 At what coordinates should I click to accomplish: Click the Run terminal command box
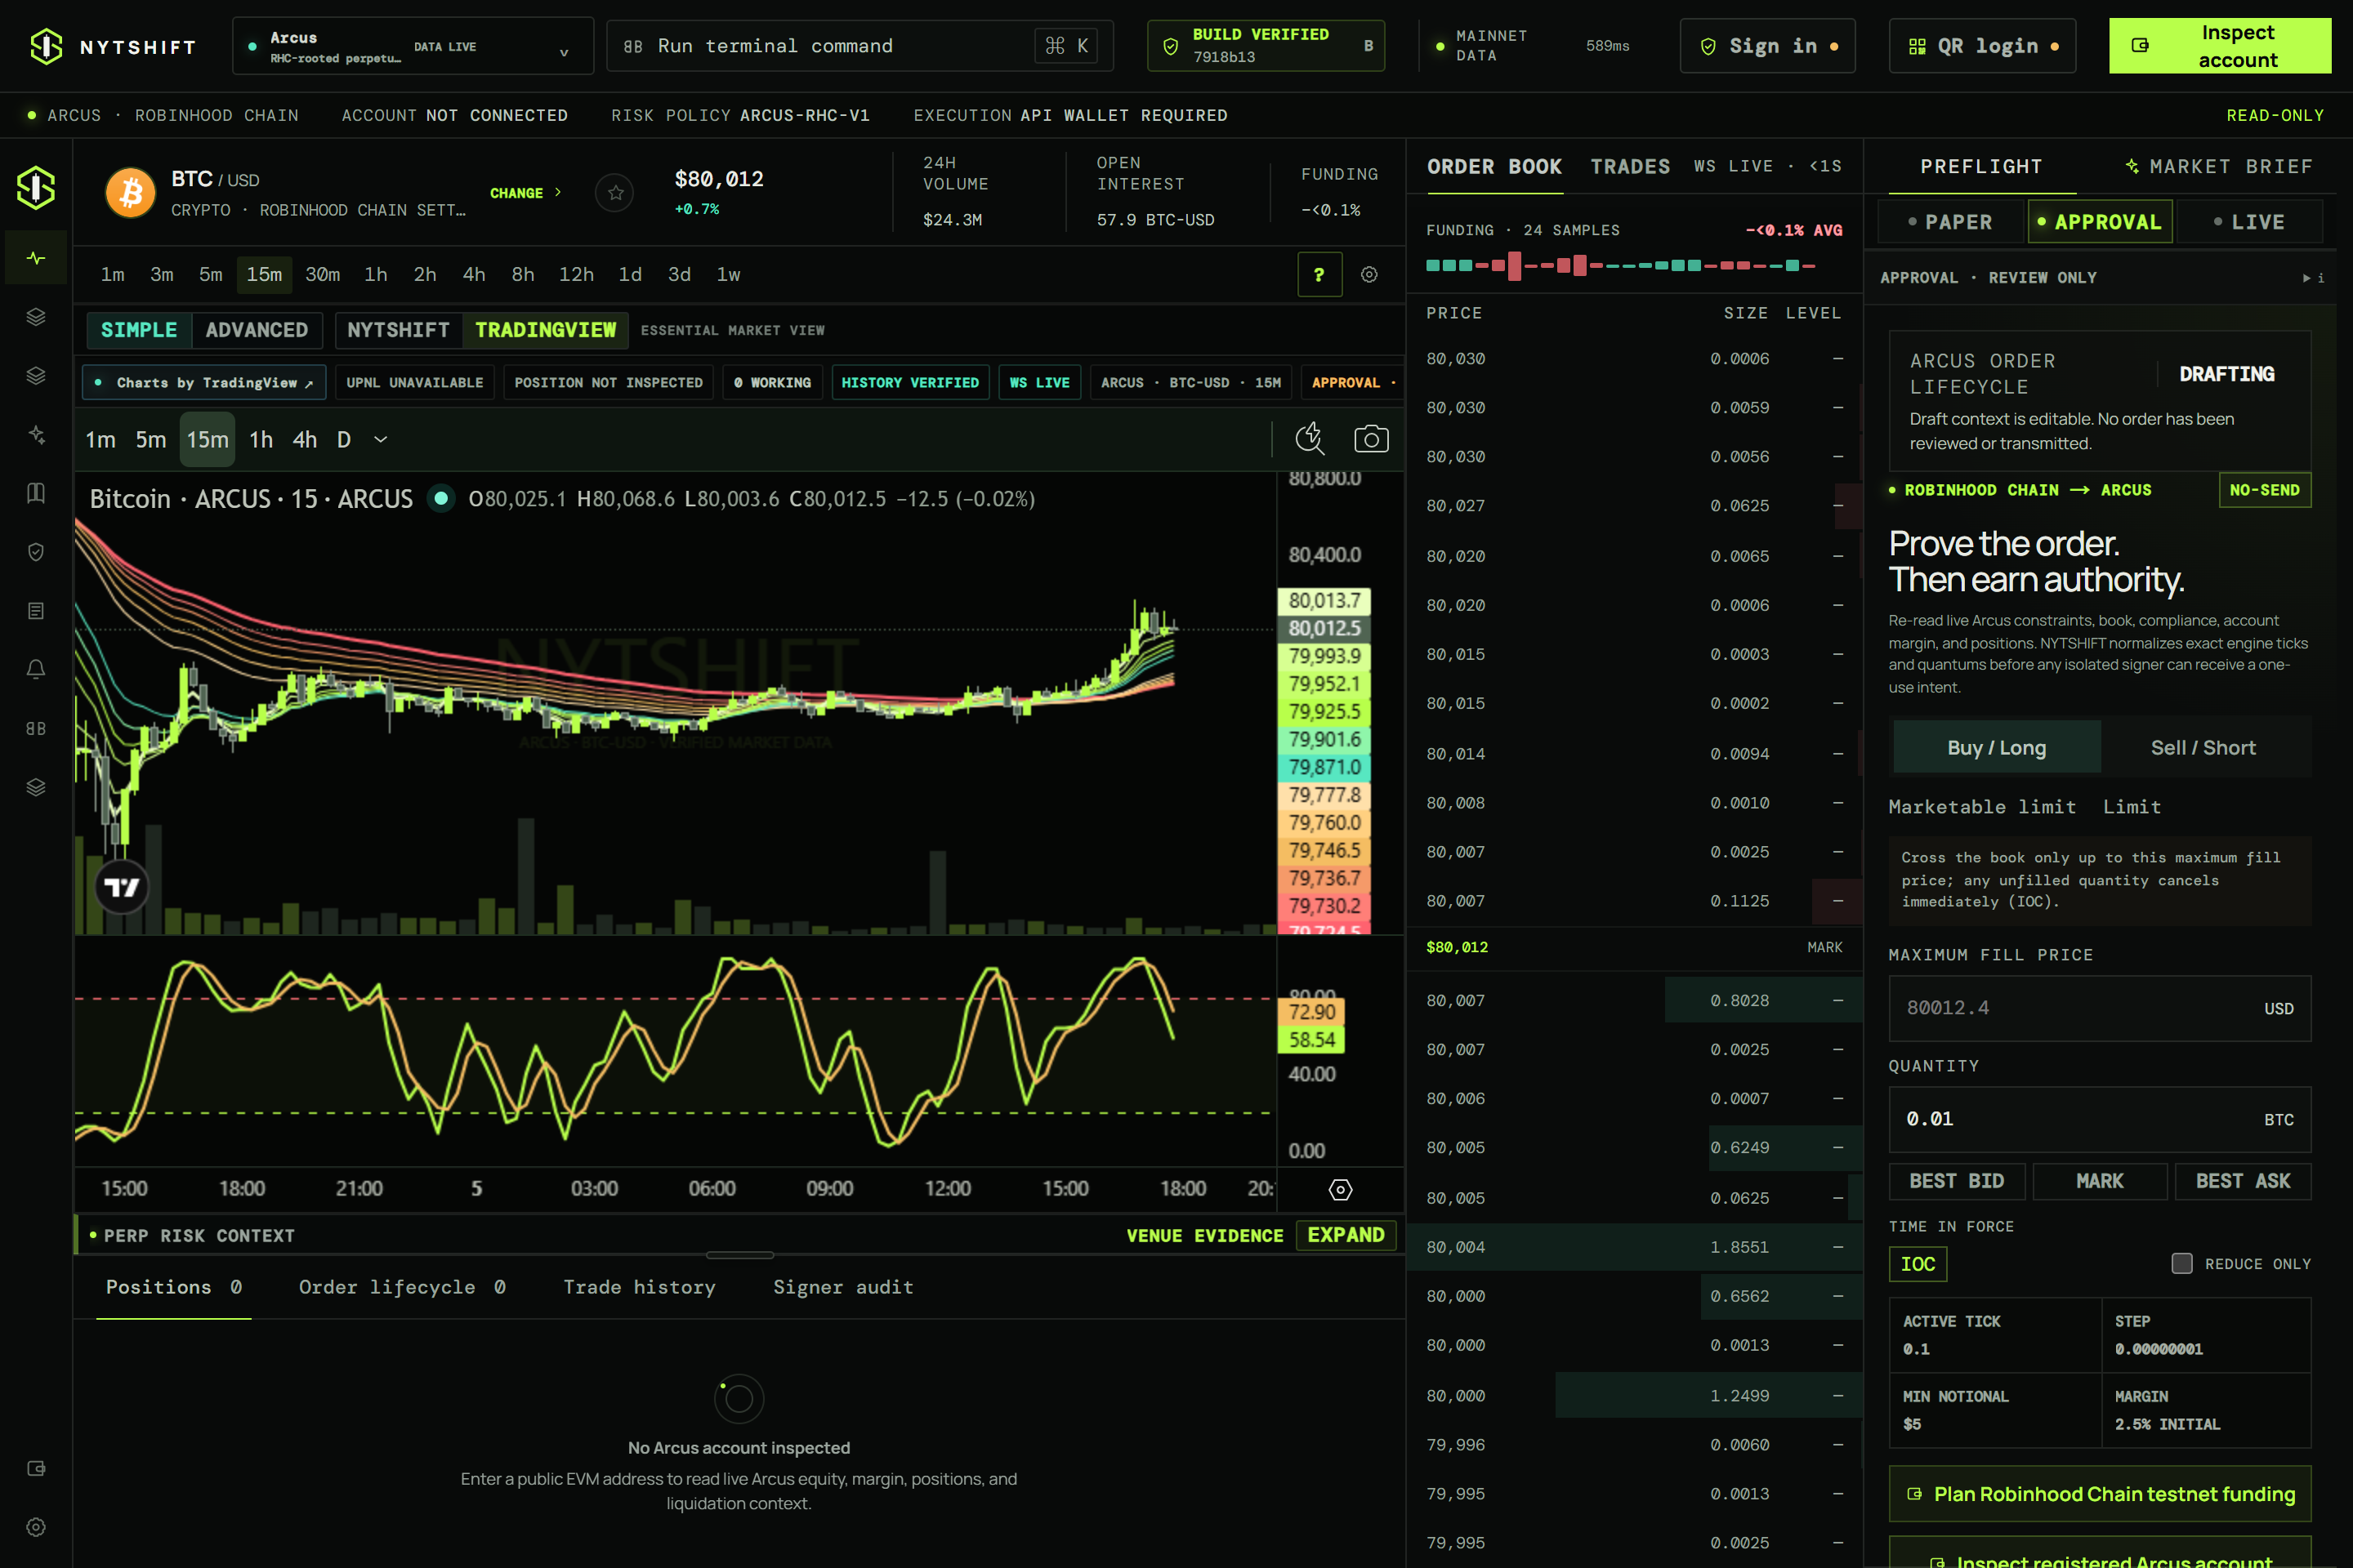pos(859,46)
